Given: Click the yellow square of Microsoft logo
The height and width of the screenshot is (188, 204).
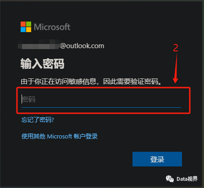Looking at the screenshot, I should (29, 30).
